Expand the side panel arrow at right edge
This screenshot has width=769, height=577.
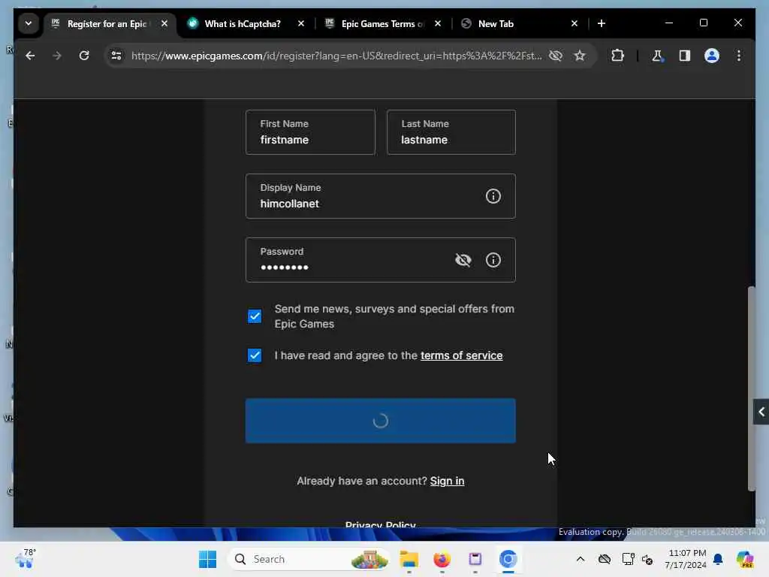(x=761, y=412)
